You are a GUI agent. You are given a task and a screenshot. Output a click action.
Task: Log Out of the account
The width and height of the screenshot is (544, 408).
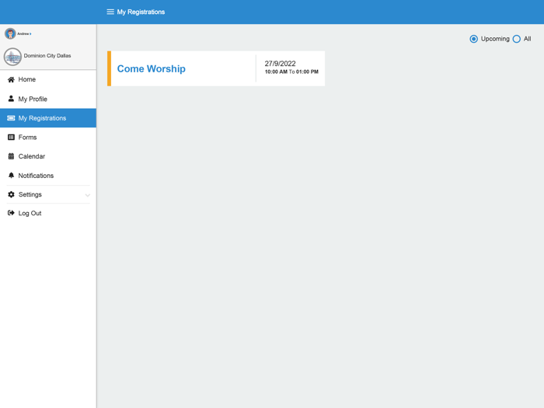tap(48, 213)
